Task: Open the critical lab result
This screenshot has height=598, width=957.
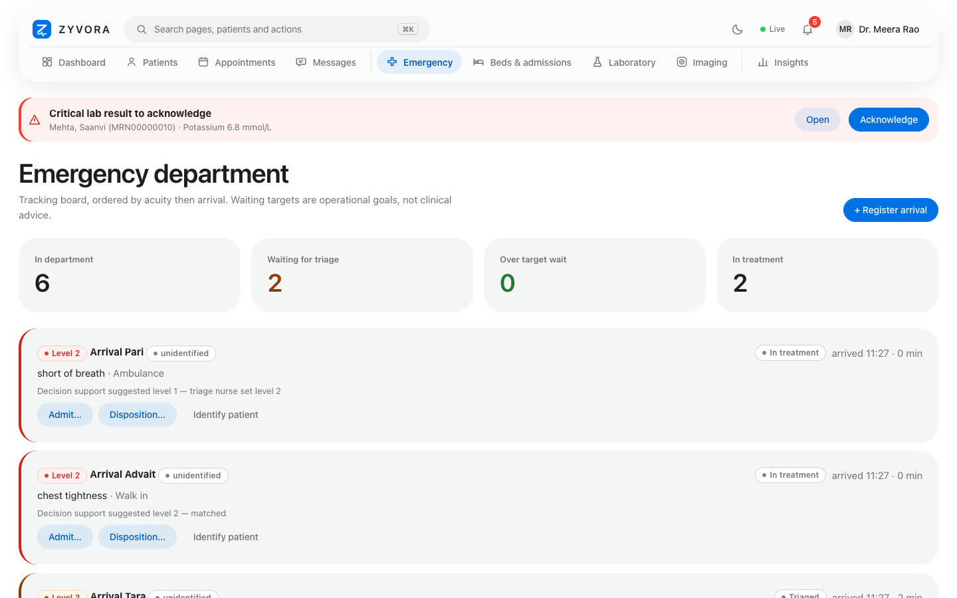Action: coord(817,120)
